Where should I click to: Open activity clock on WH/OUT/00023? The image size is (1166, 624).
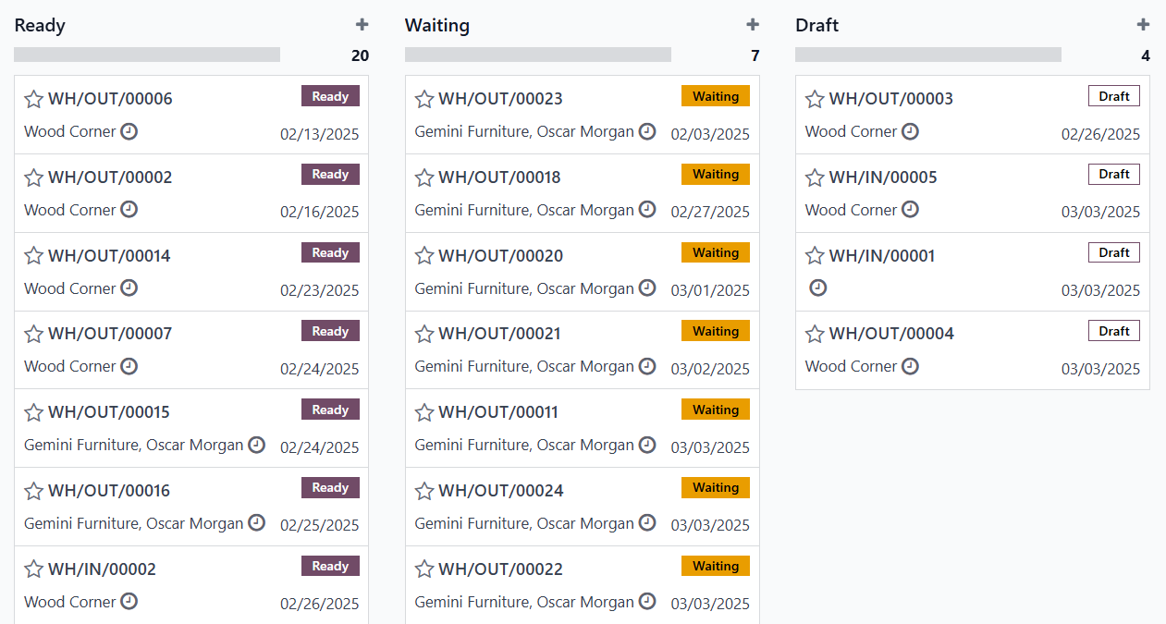click(647, 131)
